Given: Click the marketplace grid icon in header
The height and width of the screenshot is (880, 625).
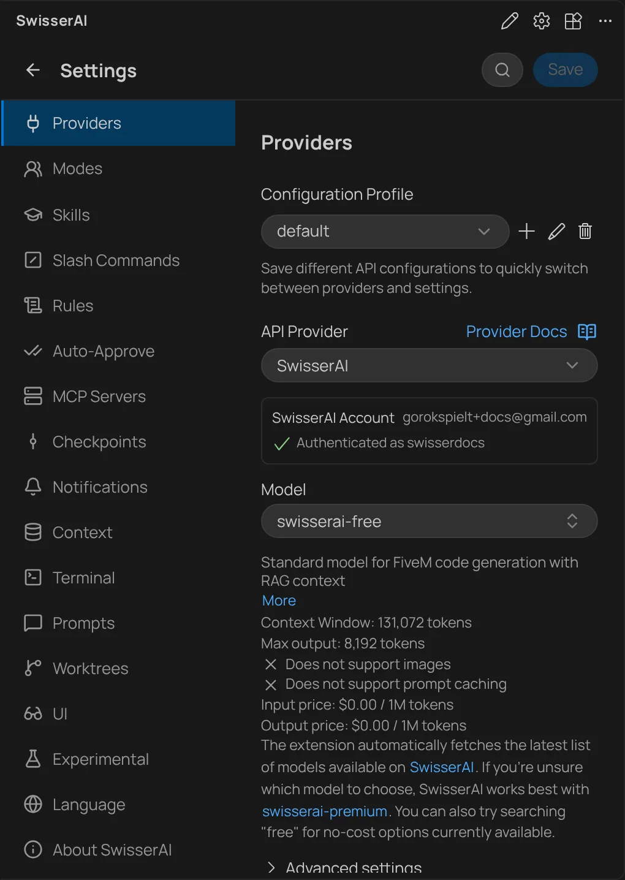Looking at the screenshot, I should coord(574,21).
